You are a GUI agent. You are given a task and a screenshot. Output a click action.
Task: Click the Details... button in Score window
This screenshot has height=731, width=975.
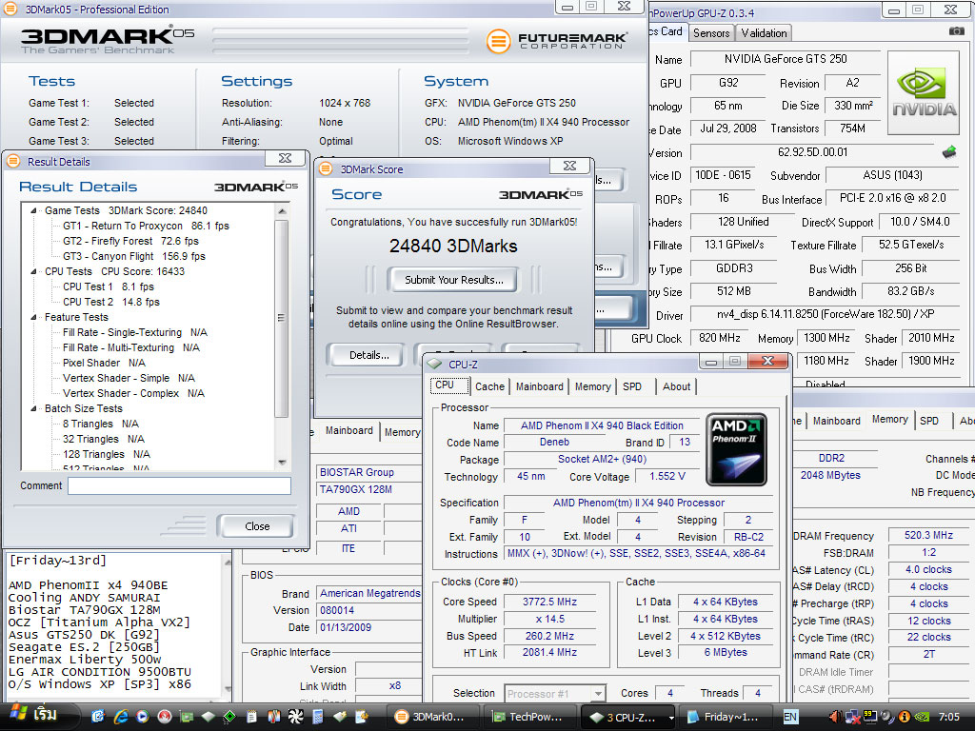click(368, 355)
